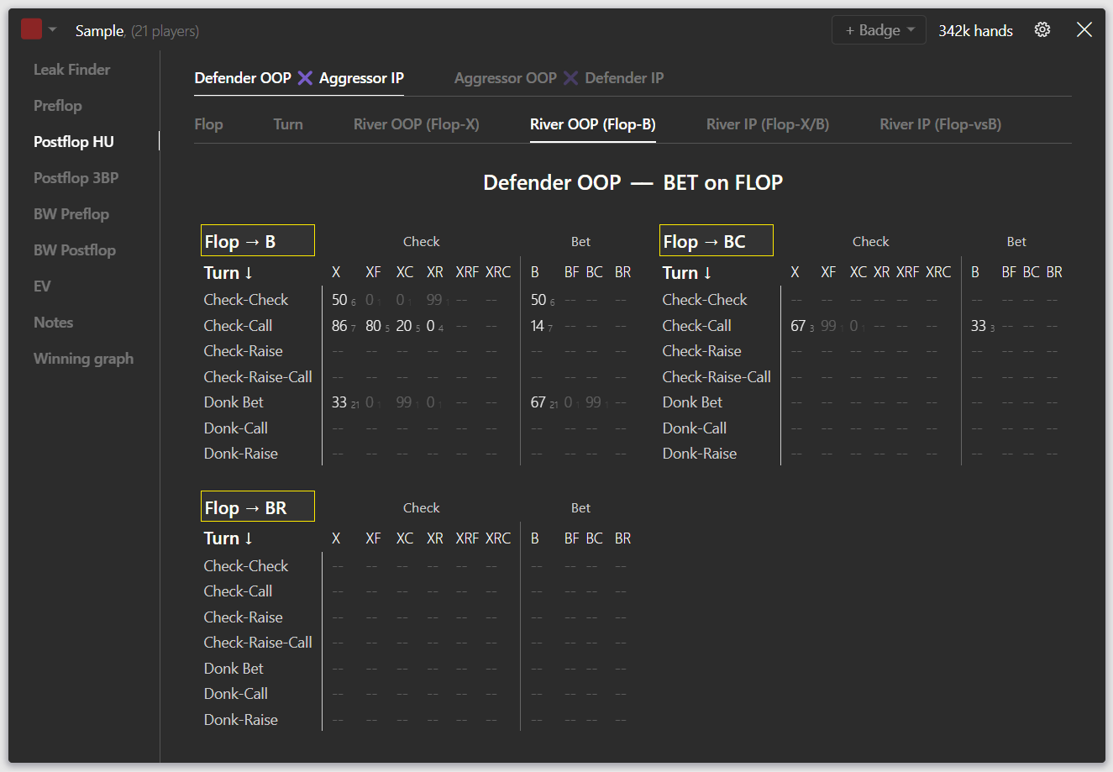Click the Bet group header in Flop BC table
Image resolution: width=1113 pixels, height=772 pixels.
pyautogui.click(x=1016, y=242)
